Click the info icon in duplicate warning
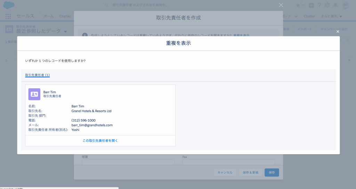The width and height of the screenshot is (356, 189). (x=85, y=36)
